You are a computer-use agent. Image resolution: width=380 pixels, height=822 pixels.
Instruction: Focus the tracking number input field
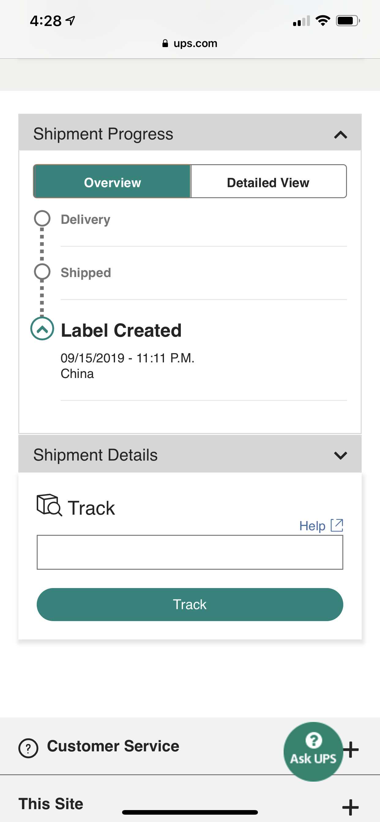click(190, 552)
